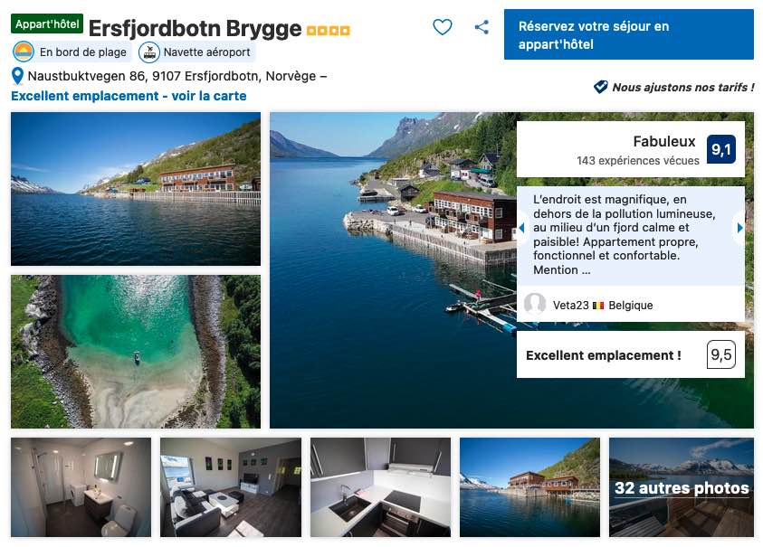Open the 9,1 Fabuleux review score
This screenshot has width=763, height=547.
721,149
